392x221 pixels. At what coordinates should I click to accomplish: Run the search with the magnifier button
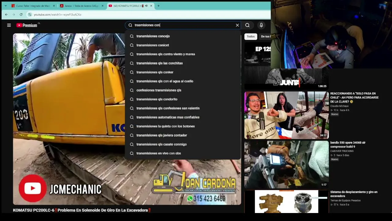247,25
